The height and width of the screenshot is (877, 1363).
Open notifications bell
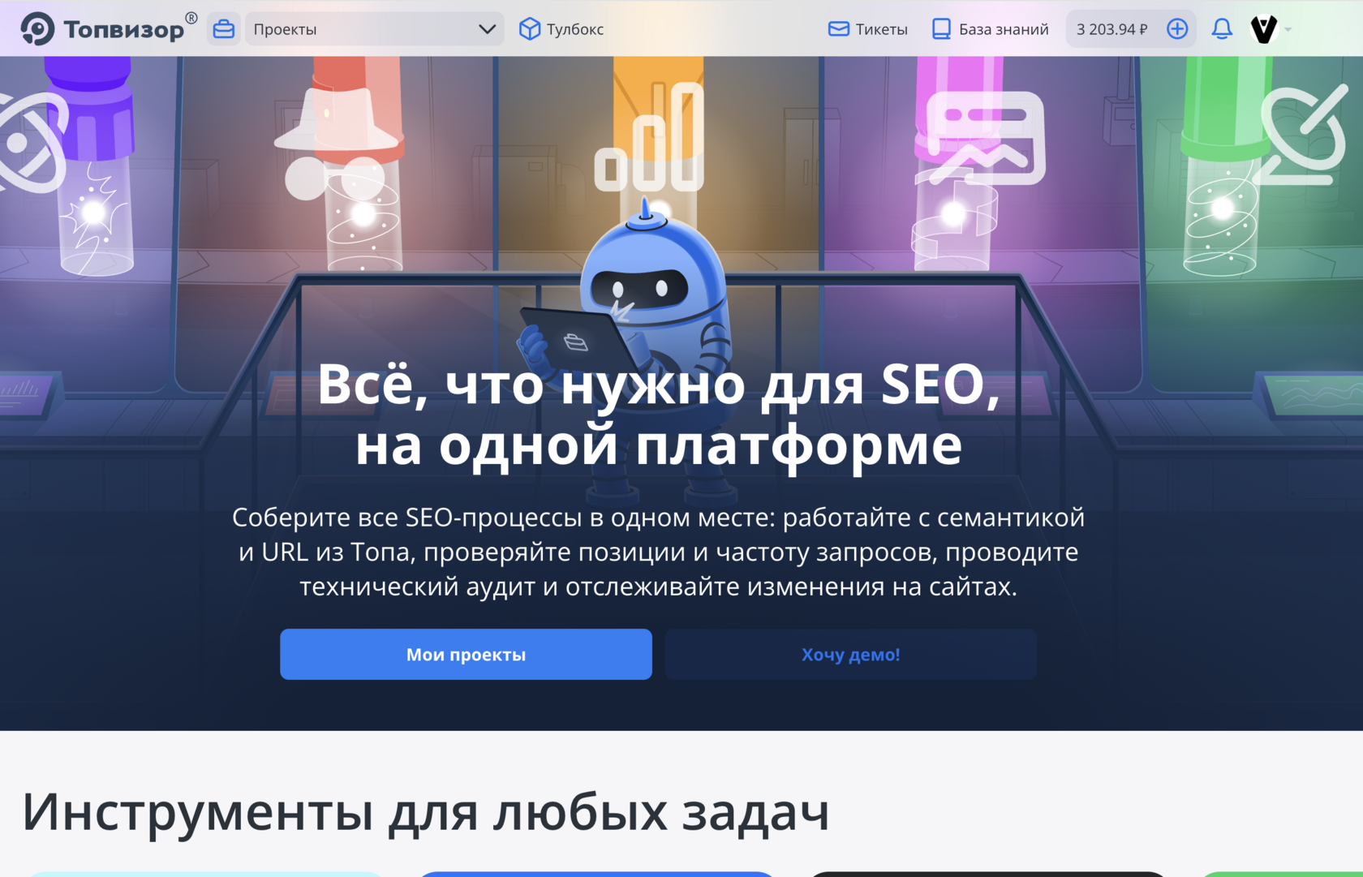click(x=1222, y=29)
